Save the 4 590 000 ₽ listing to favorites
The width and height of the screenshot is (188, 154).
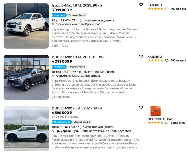[141, 107]
